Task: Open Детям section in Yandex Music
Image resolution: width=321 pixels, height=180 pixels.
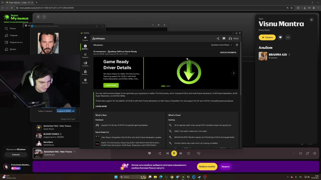Action: (x=10, y=49)
